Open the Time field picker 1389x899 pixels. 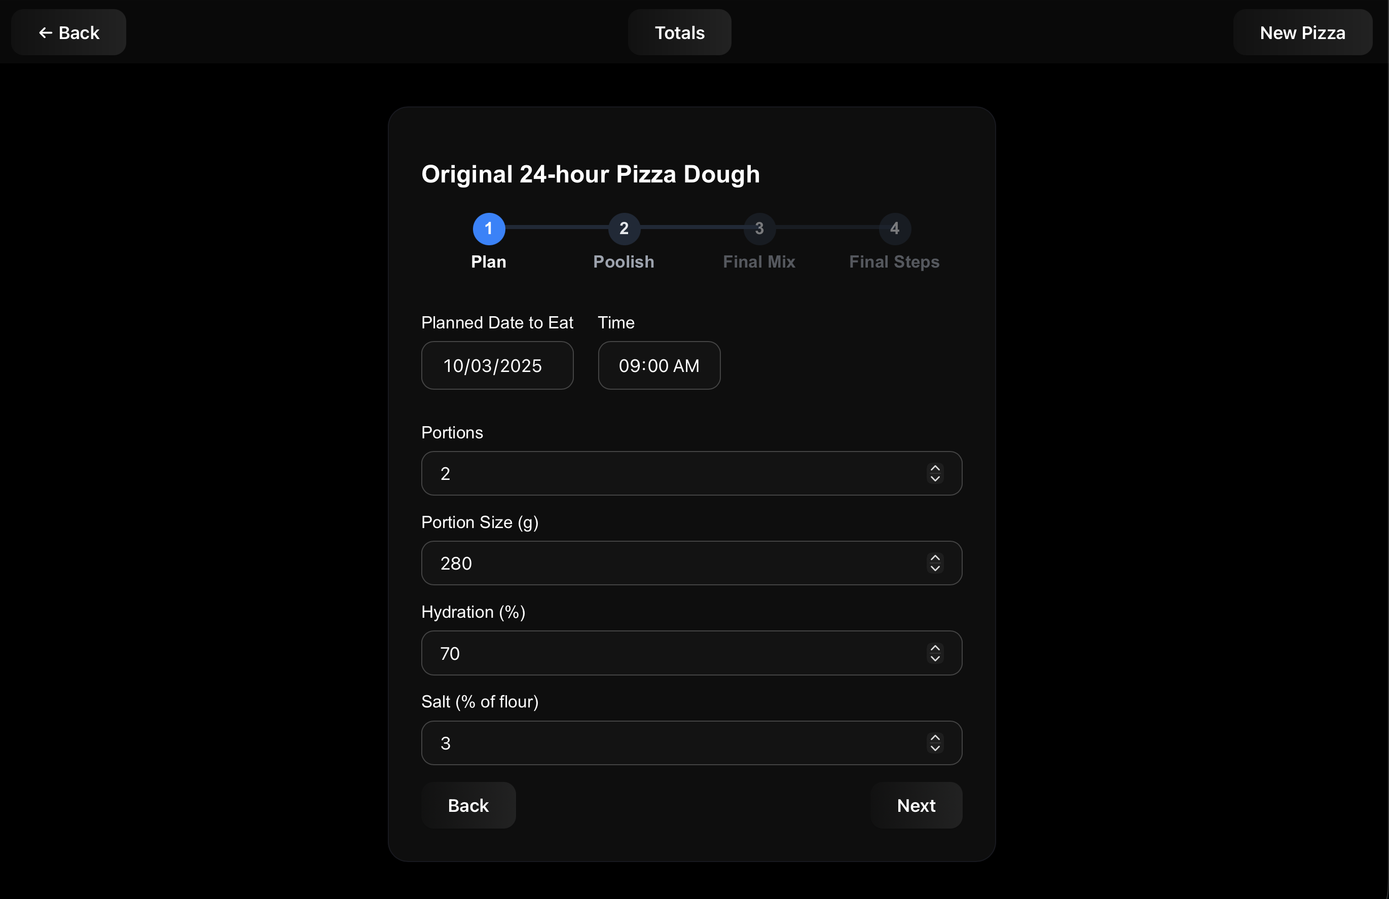[659, 366]
